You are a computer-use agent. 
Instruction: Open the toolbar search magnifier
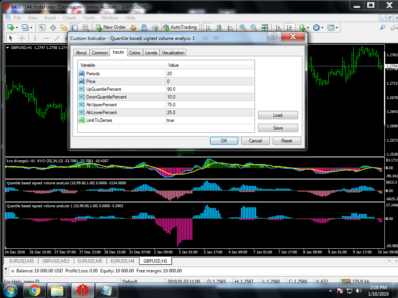coord(382,28)
